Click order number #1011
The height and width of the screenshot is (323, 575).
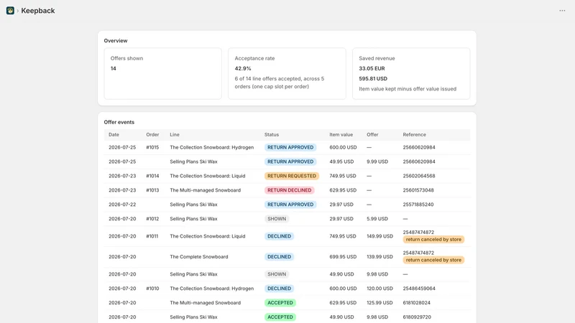[x=152, y=236]
